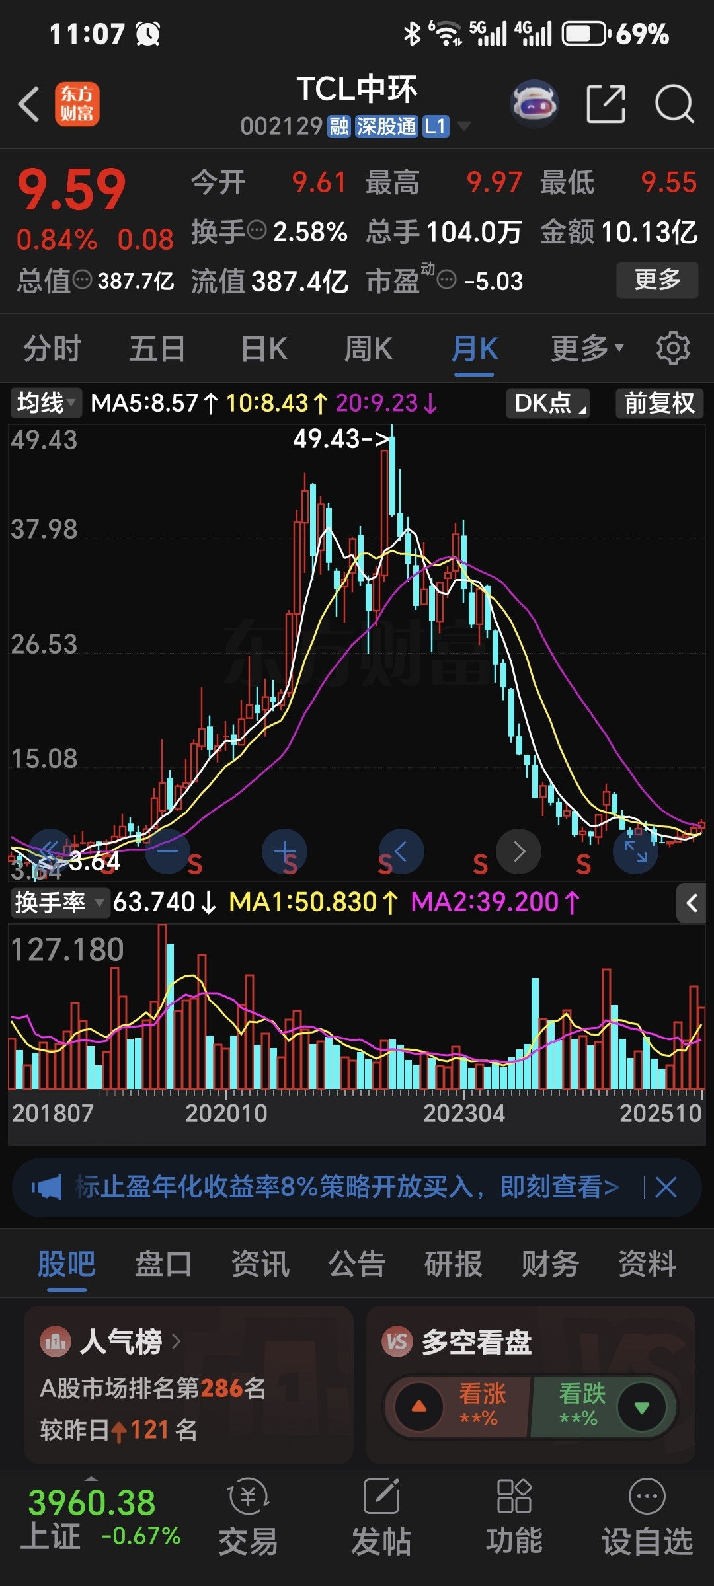Screen dimensions: 714x1586
Task: Move chart right with arrow button
Action: [519, 851]
